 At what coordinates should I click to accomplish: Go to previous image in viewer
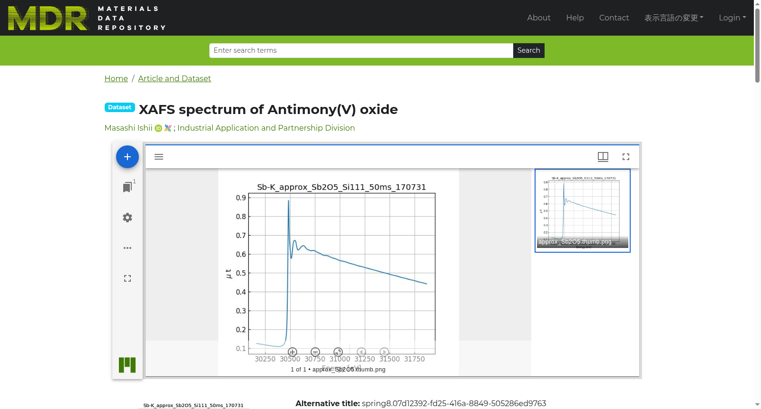[361, 352]
